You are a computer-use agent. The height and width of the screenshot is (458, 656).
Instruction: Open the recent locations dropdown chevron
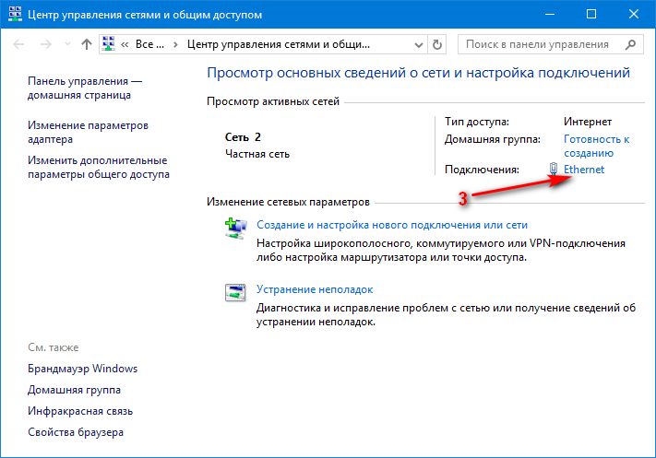pyautogui.click(x=66, y=44)
